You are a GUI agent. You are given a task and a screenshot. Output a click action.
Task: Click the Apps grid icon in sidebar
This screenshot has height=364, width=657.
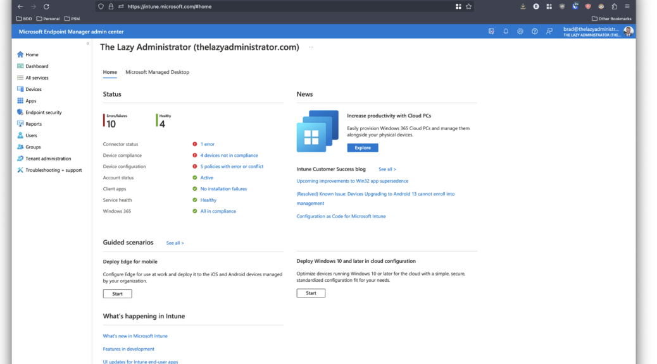pos(20,101)
